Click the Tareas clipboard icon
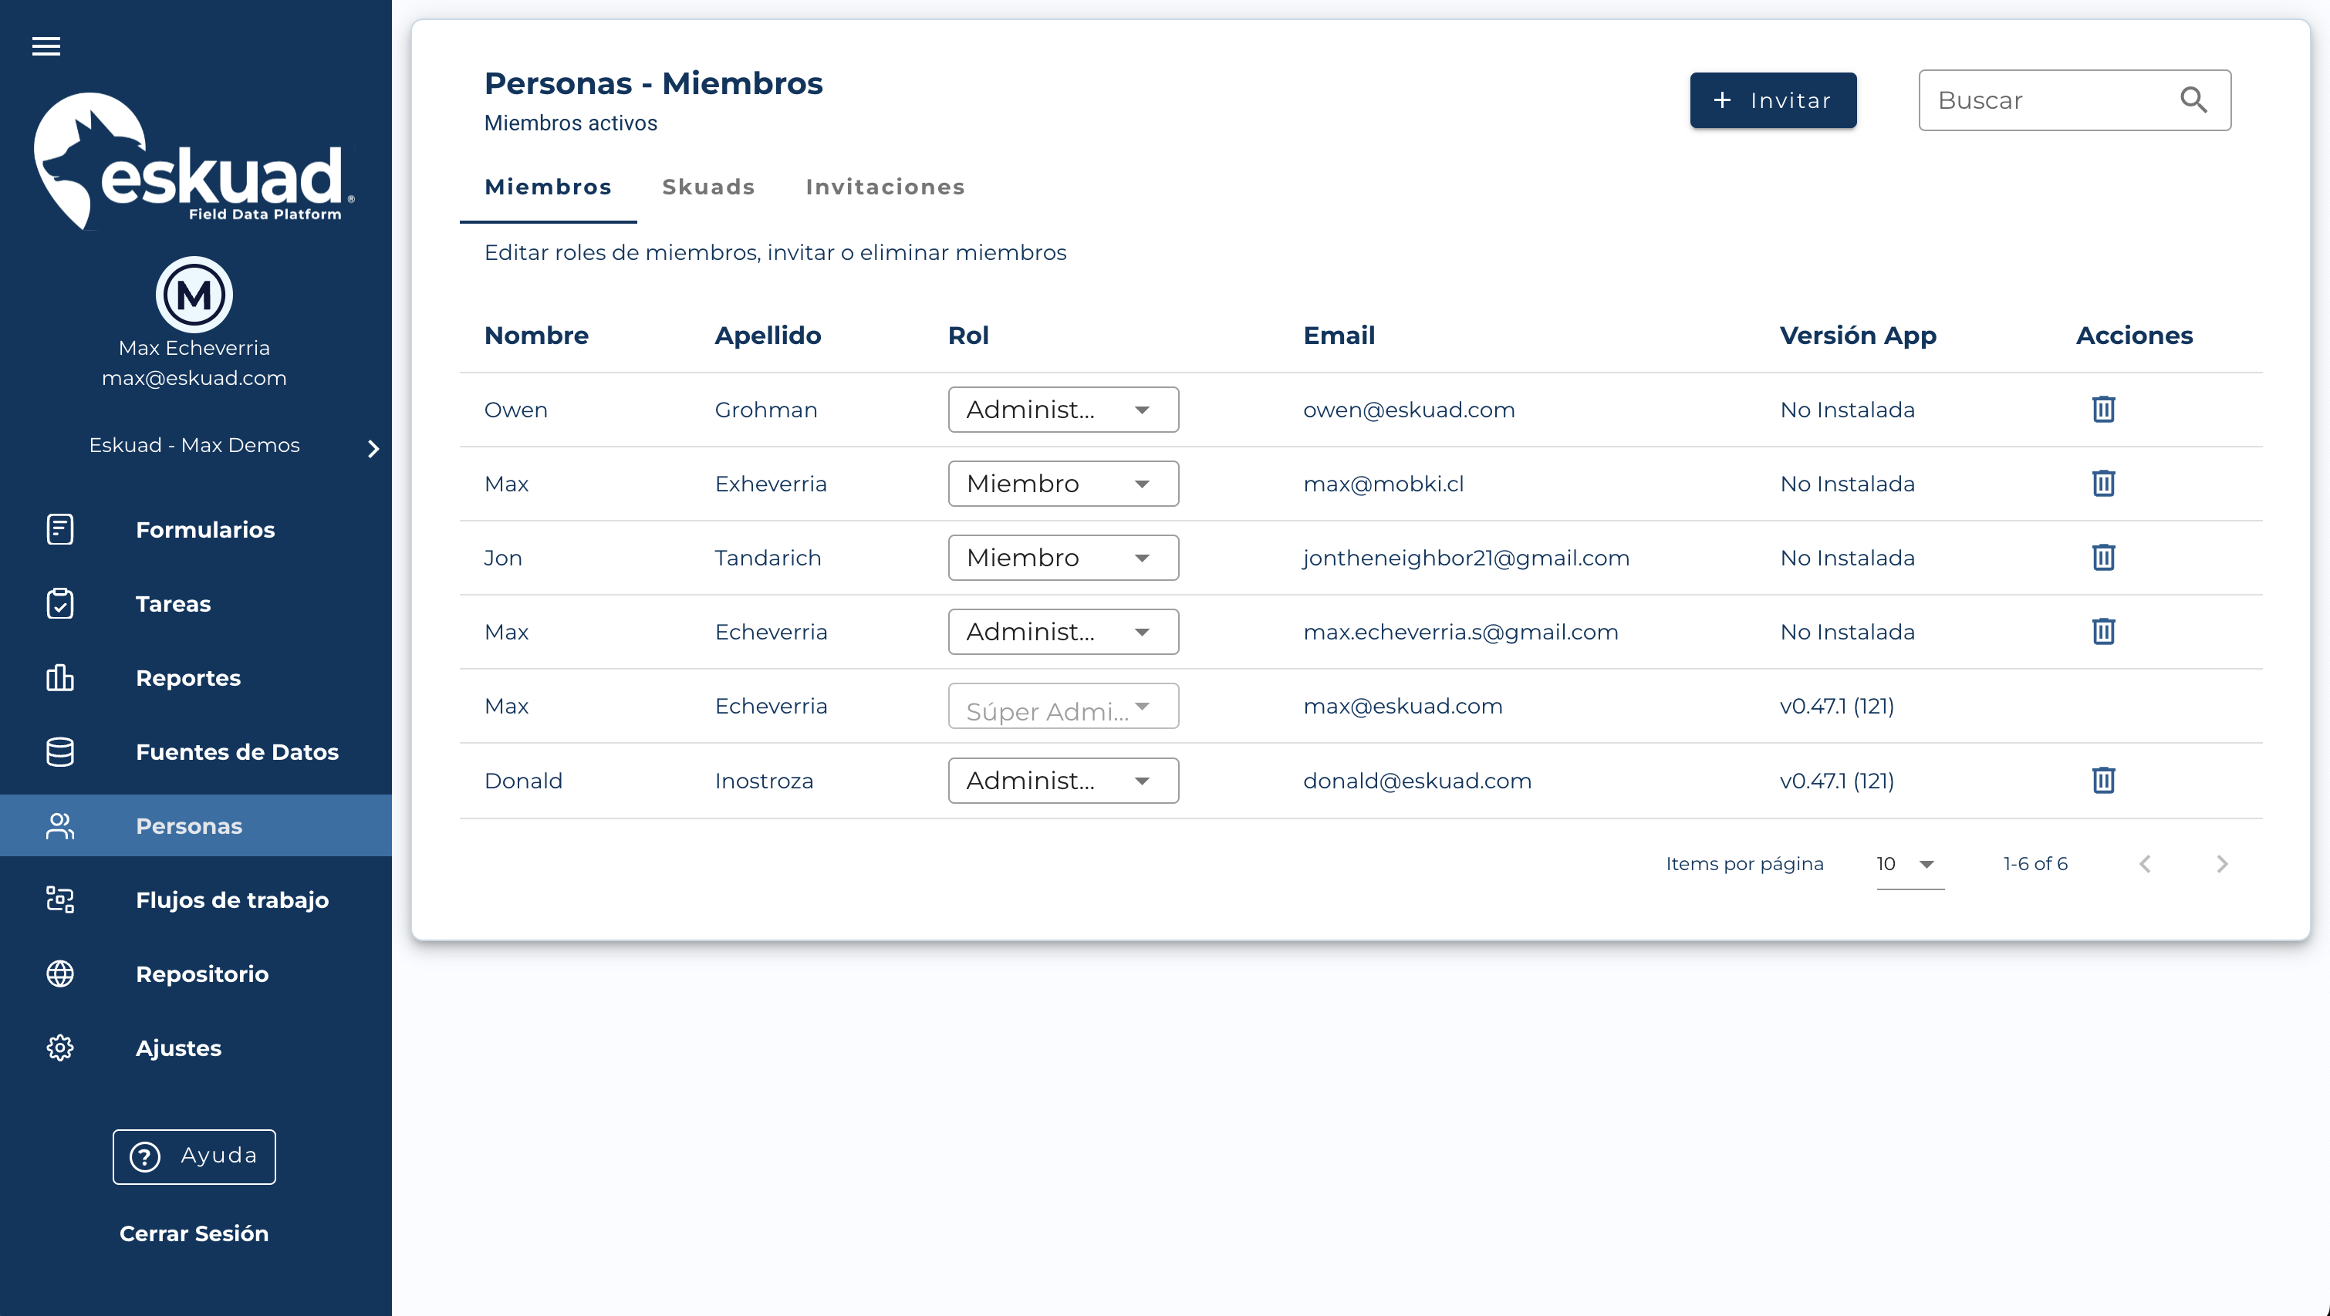This screenshot has width=2330, height=1316. tap(59, 603)
